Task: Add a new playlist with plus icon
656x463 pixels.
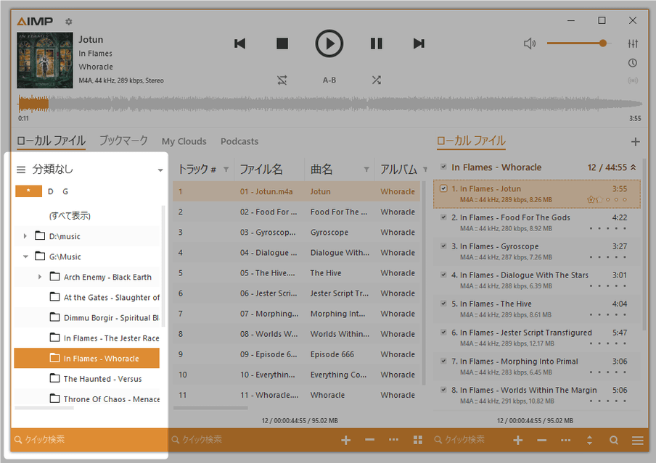Action: [635, 142]
